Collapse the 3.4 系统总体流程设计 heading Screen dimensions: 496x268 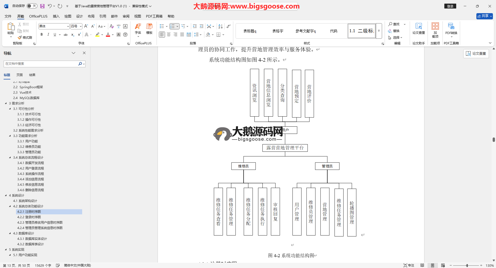click(x=10, y=158)
